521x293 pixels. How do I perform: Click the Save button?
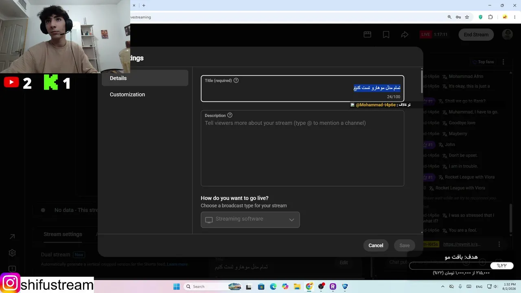pos(405,245)
